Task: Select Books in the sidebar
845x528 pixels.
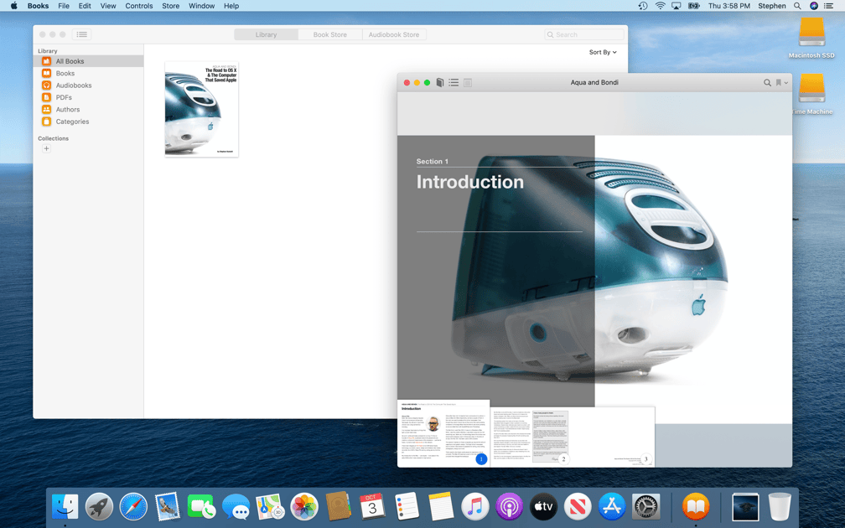Action: point(88,73)
